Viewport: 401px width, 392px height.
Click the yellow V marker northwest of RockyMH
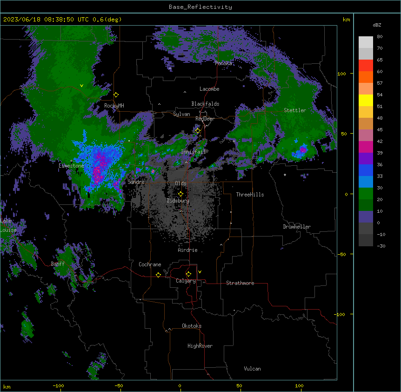(81, 86)
